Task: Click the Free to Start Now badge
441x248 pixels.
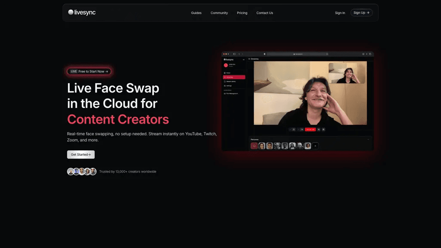Action: 89,71
